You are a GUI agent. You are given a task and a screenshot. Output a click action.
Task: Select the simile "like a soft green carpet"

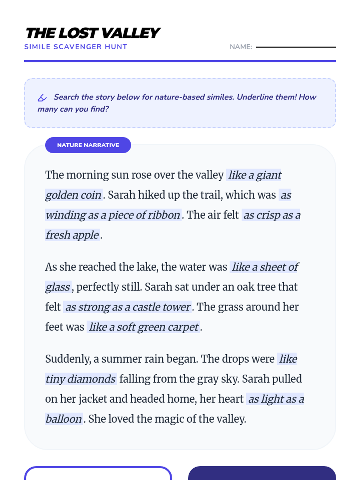click(144, 327)
